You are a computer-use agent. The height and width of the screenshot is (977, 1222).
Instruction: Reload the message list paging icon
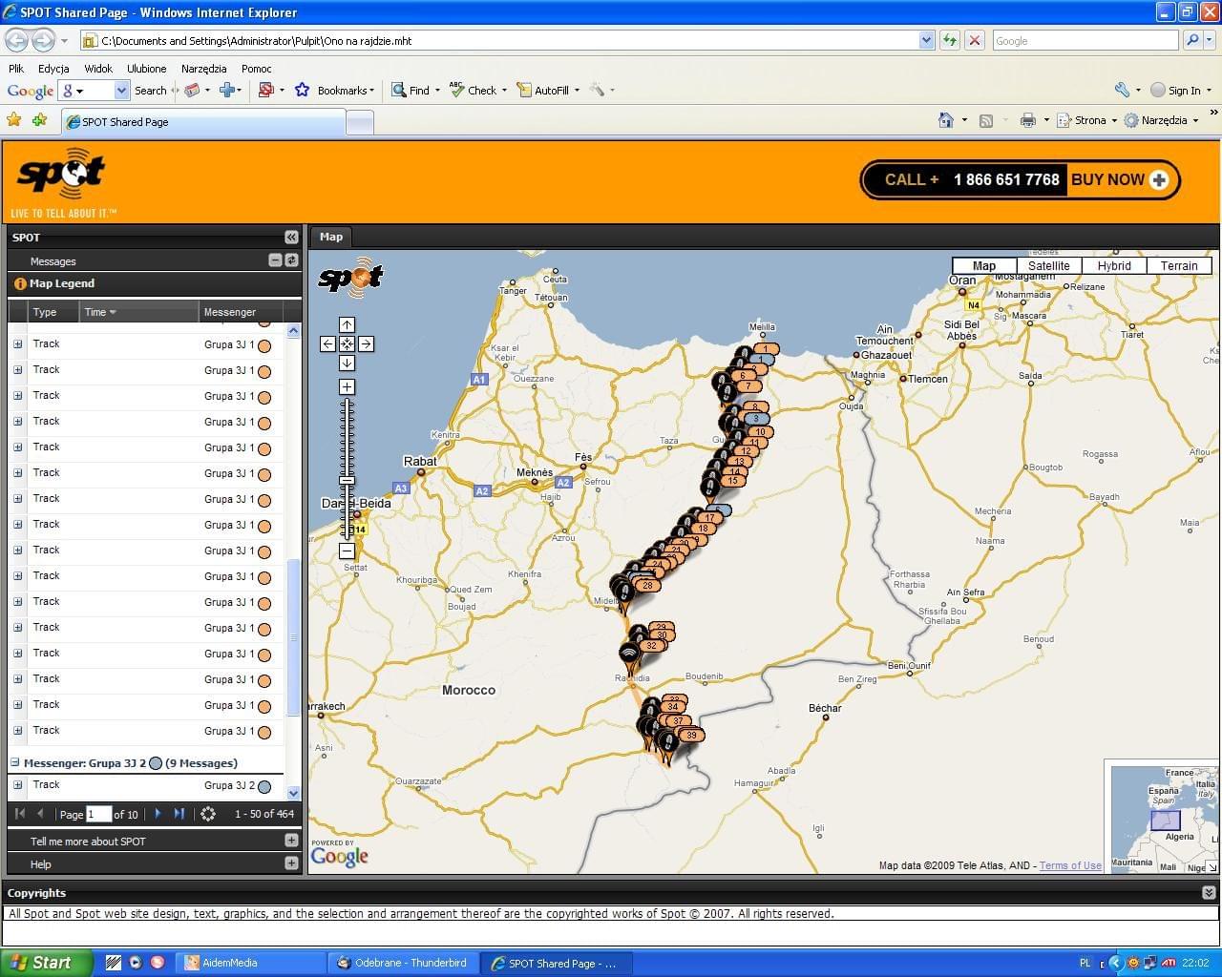coord(208,814)
